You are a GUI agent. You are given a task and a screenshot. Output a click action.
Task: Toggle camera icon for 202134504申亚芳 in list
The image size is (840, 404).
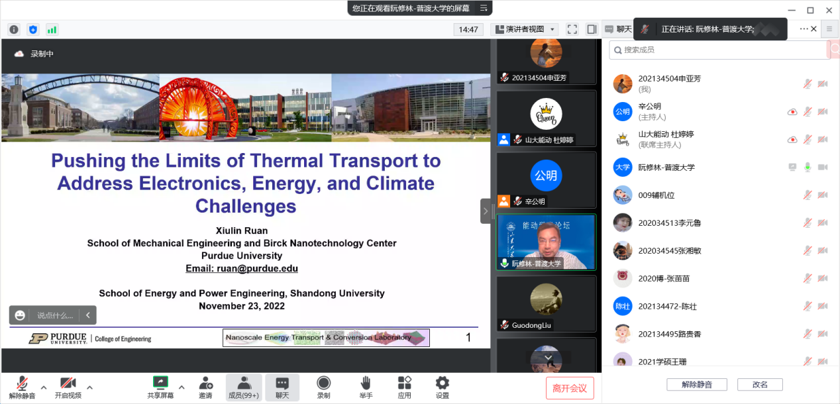click(823, 84)
